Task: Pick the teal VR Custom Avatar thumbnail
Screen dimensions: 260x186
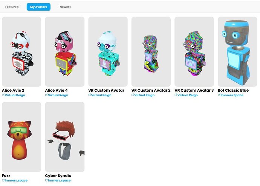Action: pos(108,51)
